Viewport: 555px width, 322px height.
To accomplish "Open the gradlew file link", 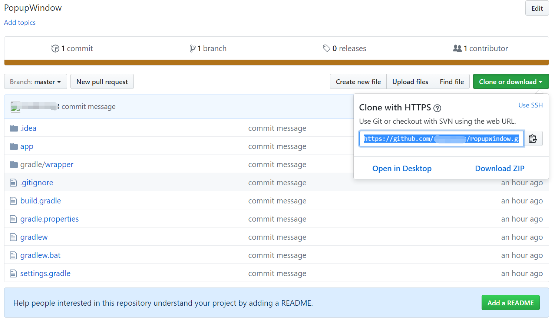I will pyautogui.click(x=34, y=237).
